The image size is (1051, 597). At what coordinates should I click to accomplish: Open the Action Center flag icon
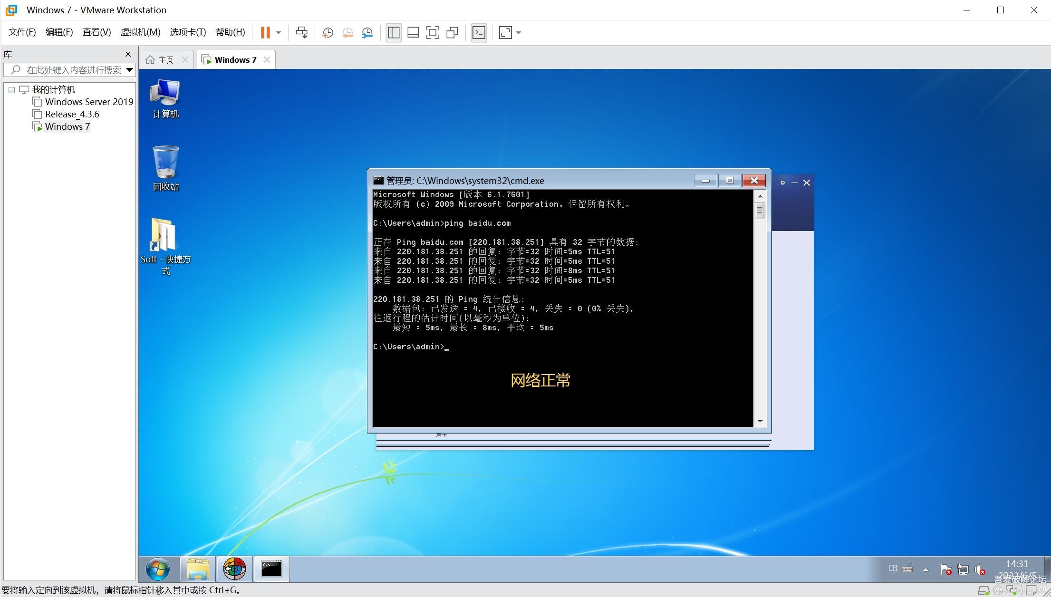click(946, 569)
